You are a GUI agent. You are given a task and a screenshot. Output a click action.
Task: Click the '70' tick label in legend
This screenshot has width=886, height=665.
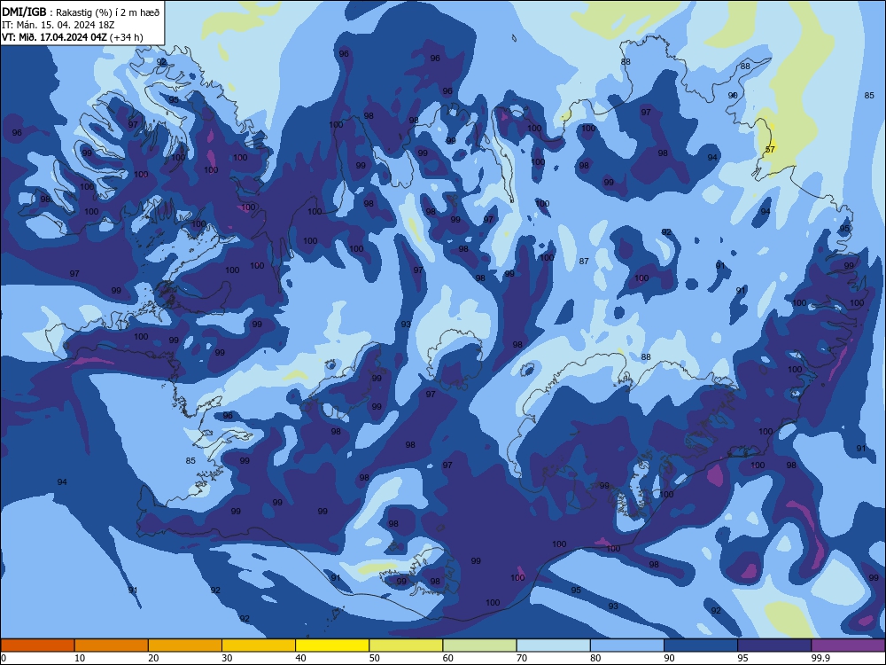tap(522, 658)
